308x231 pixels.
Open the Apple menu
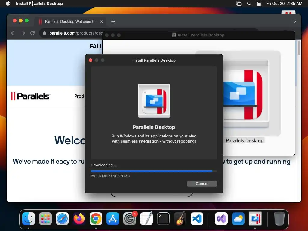pos(8,3)
